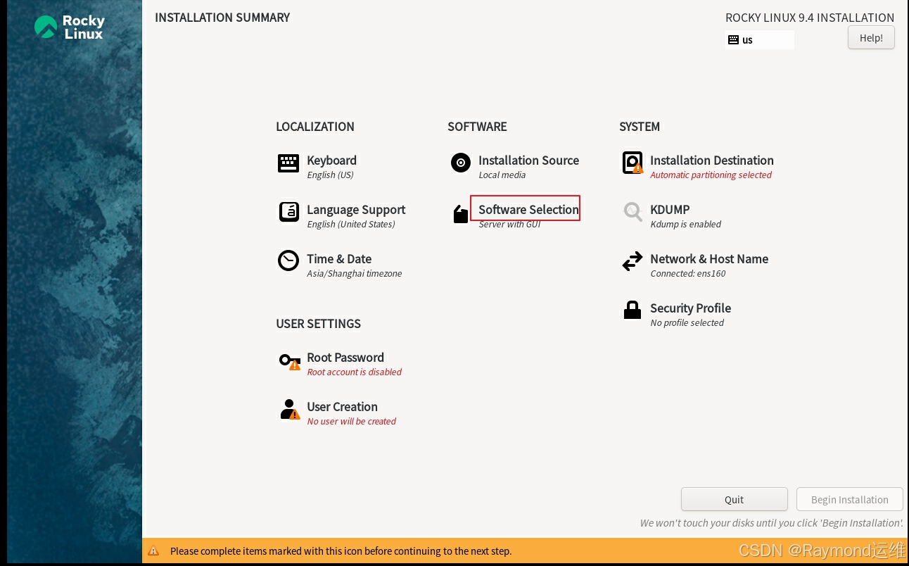This screenshot has width=909, height=566.
Task: Open the Security Profile lock icon
Action: [x=633, y=310]
